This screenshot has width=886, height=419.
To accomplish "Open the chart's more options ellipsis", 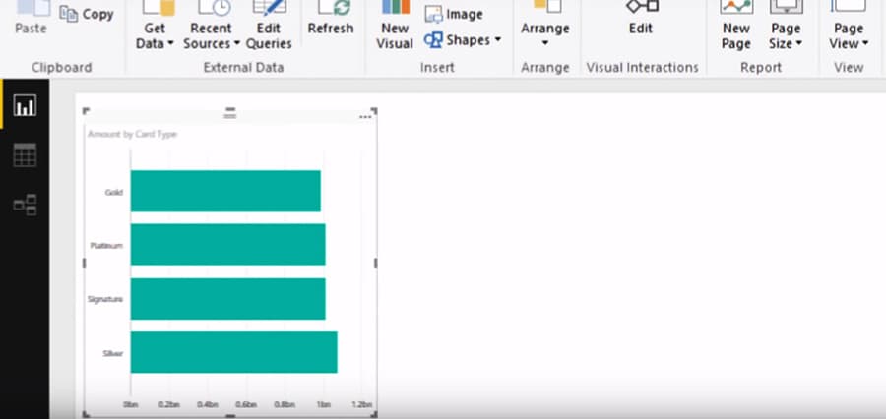I will tap(365, 117).
